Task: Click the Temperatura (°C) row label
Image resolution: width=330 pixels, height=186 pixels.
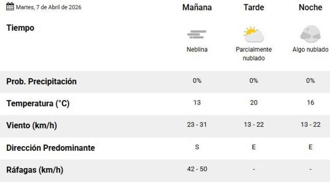Action: (x=38, y=103)
